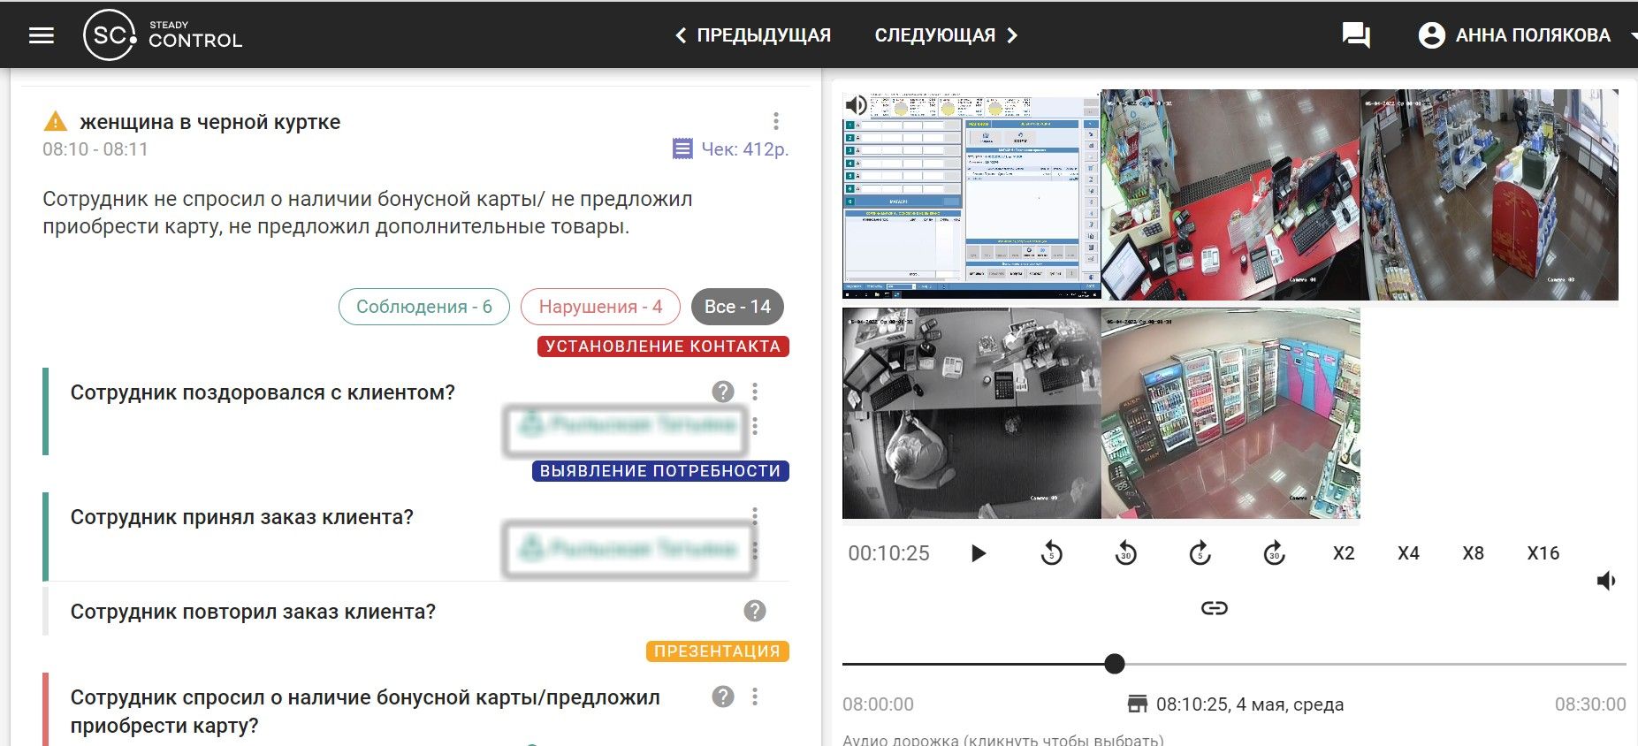The image size is (1638, 746).
Task: Select the red counter camera view
Action: pyautogui.click(x=1230, y=194)
